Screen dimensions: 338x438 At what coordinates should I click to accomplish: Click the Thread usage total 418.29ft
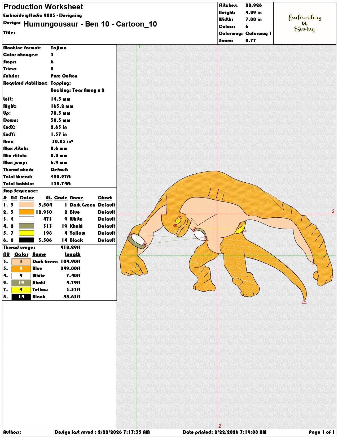pos(71,247)
